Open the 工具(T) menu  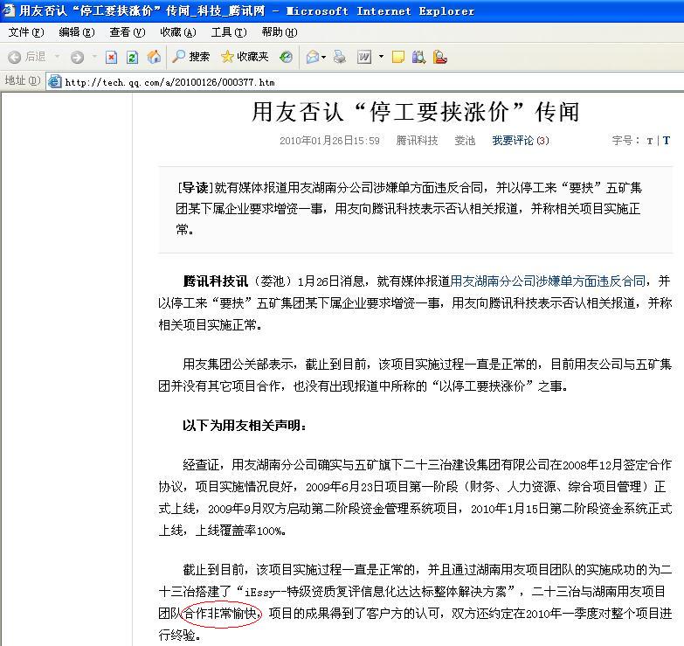[x=229, y=32]
